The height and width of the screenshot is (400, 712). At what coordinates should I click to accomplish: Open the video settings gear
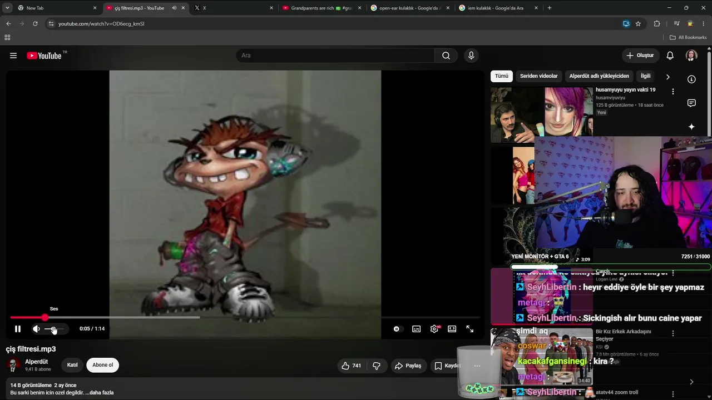tap(434, 329)
